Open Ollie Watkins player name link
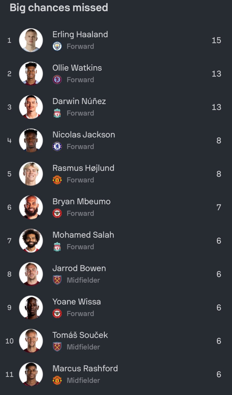 tap(77, 68)
